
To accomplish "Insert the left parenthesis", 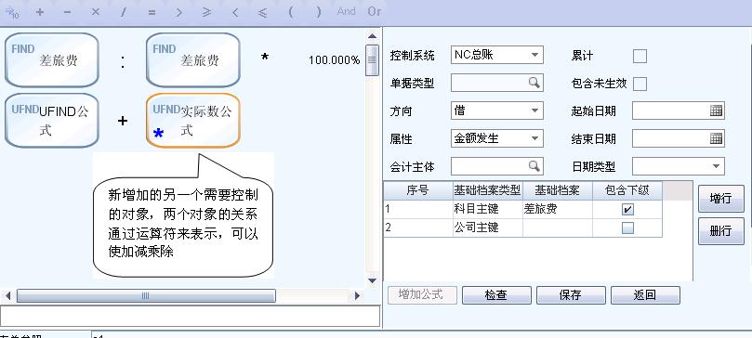I will tap(291, 12).
